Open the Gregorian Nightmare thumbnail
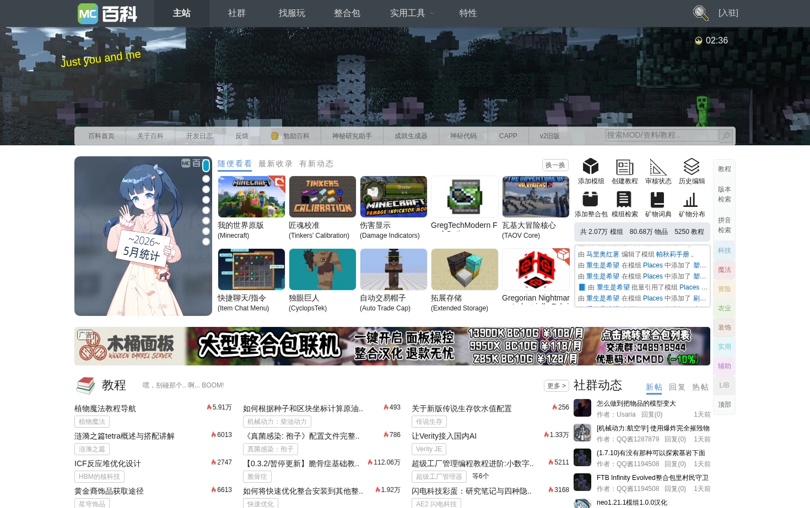 click(536, 269)
